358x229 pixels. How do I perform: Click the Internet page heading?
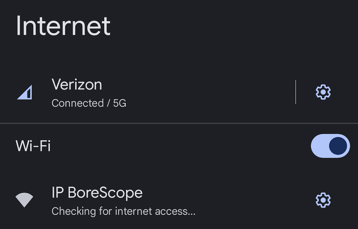[63, 26]
